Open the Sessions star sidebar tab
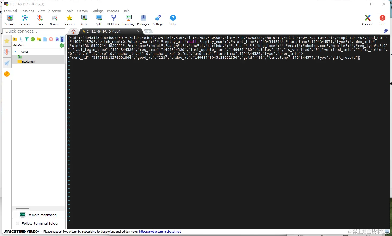 coord(7,41)
